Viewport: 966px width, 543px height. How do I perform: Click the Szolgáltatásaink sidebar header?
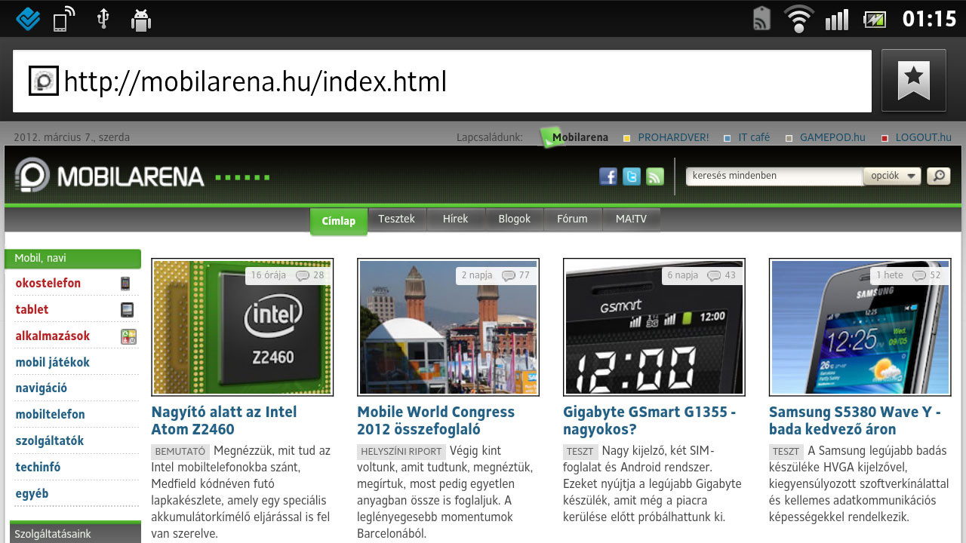coord(75,532)
